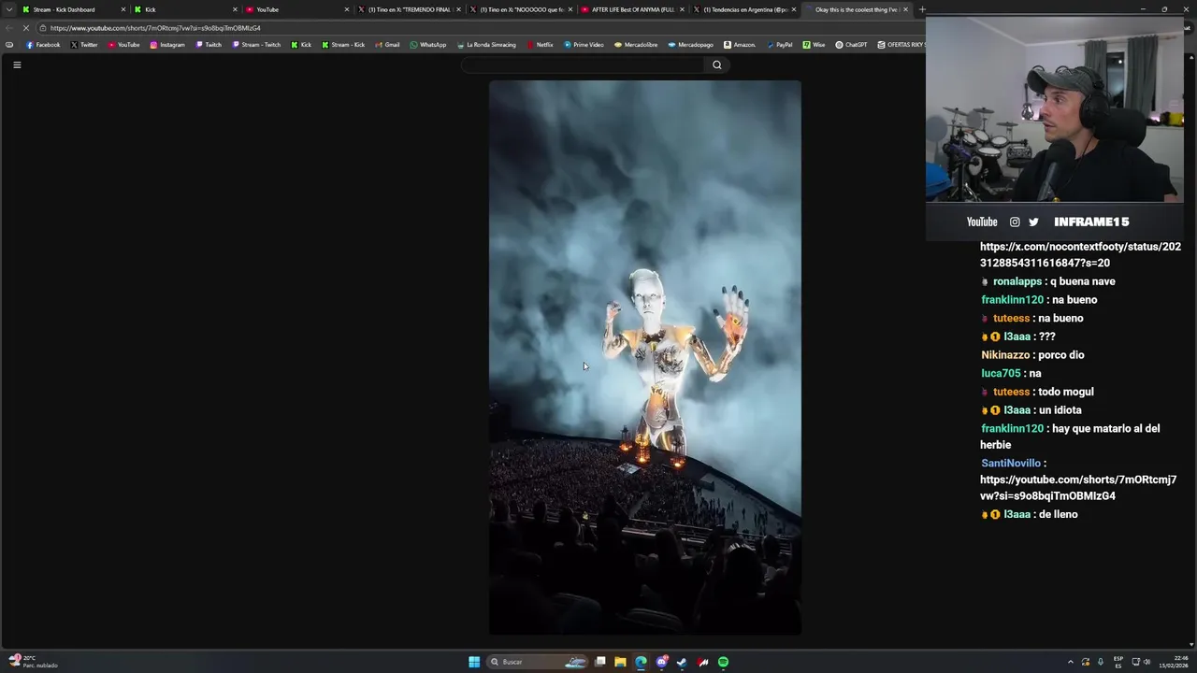Open Instagram bookmark
The width and height of the screenshot is (1197, 673).
coord(167,45)
